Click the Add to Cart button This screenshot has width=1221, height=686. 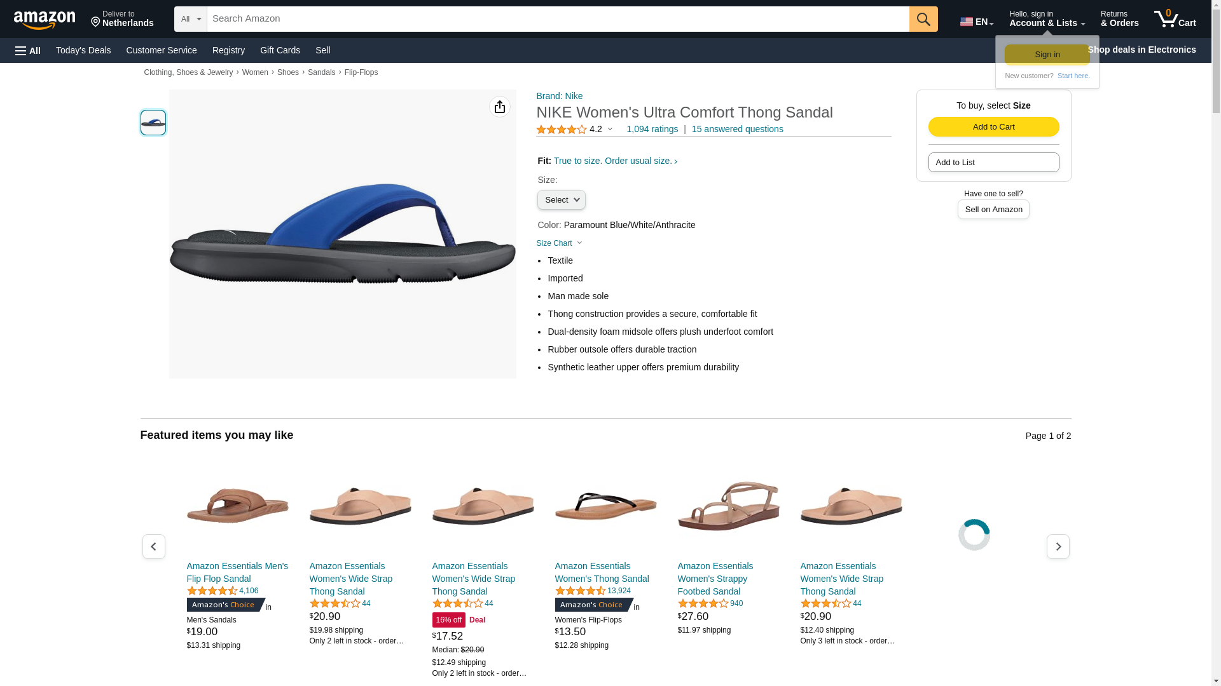(x=993, y=127)
